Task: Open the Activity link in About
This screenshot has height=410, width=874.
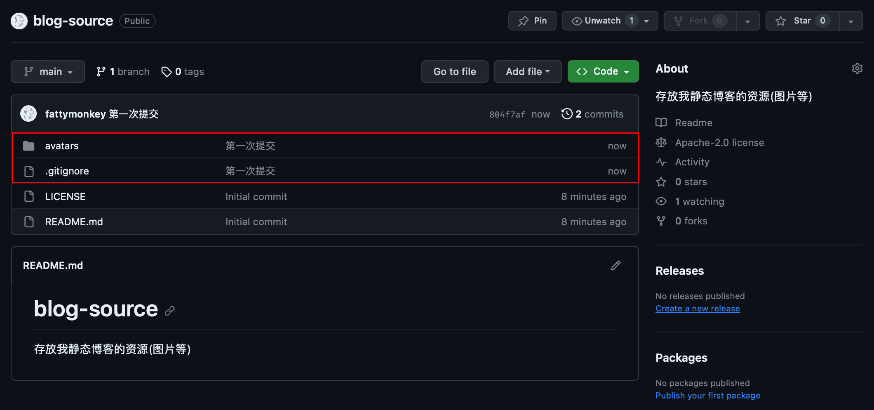Action: click(x=692, y=162)
